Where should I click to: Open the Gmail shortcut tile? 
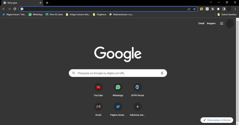pyautogui.click(x=98, y=109)
